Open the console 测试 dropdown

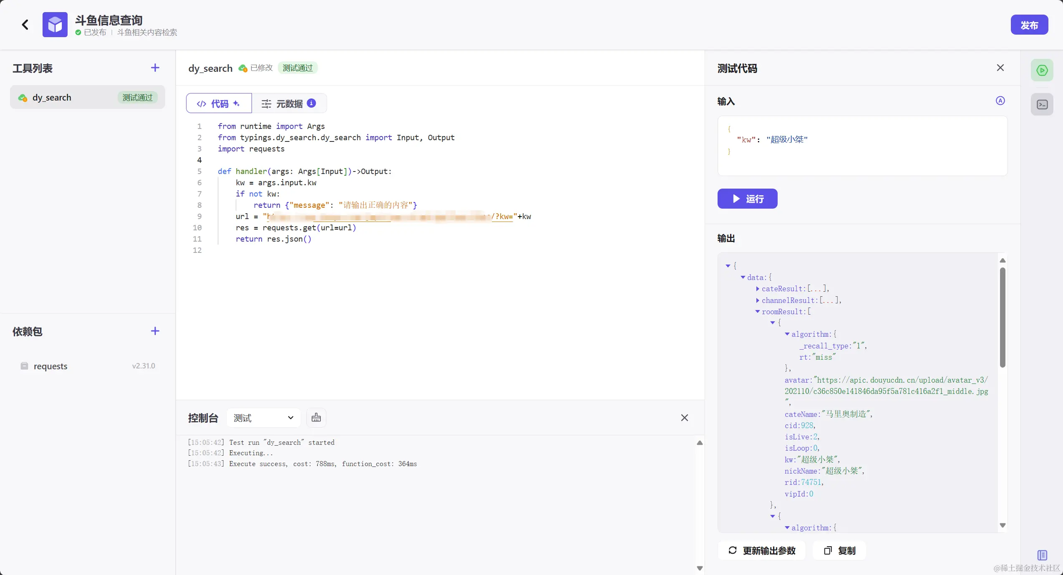[263, 418]
